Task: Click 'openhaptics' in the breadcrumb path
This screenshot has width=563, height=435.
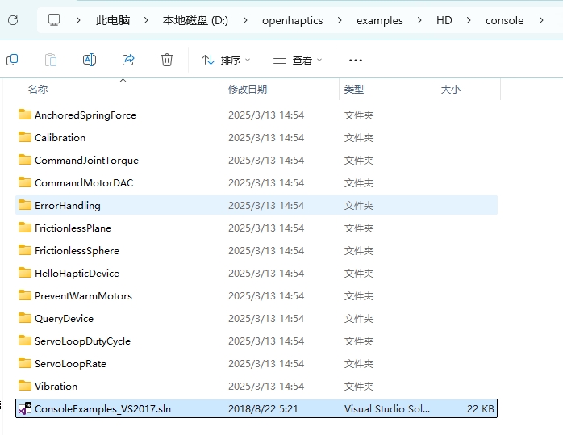Action: pos(291,20)
